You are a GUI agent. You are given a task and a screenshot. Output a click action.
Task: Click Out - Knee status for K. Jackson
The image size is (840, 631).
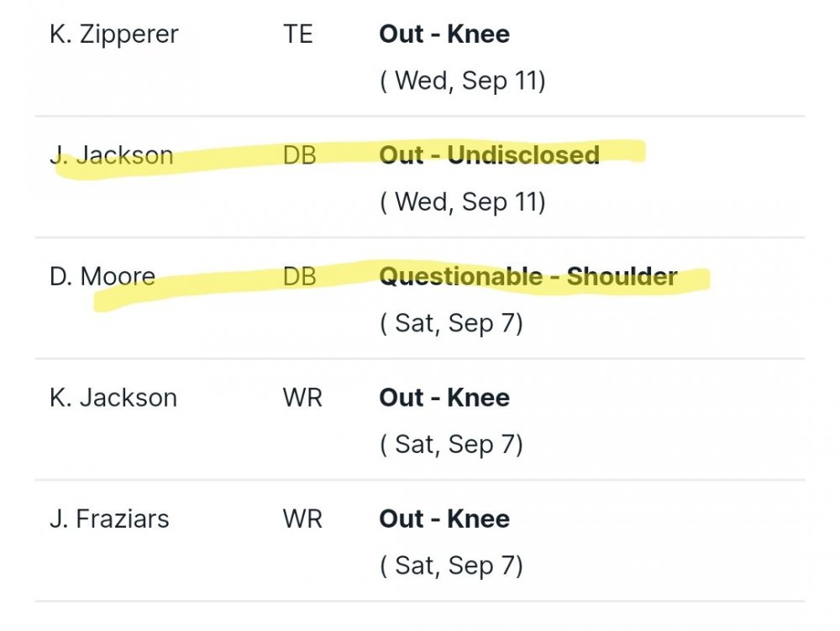(x=444, y=397)
